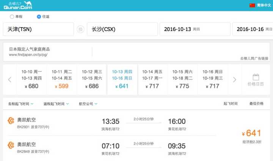Swap departure and destination cities

click(x=80, y=29)
